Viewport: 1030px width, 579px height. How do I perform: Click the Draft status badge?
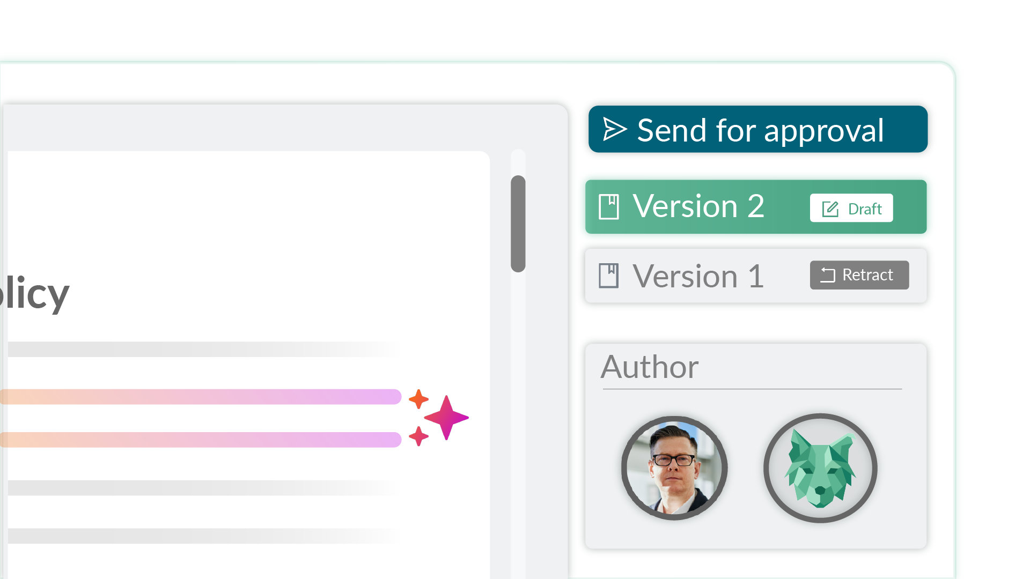[x=851, y=208]
